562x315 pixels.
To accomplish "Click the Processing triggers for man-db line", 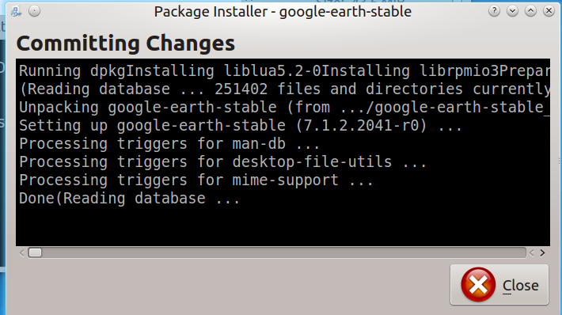I will [x=169, y=144].
